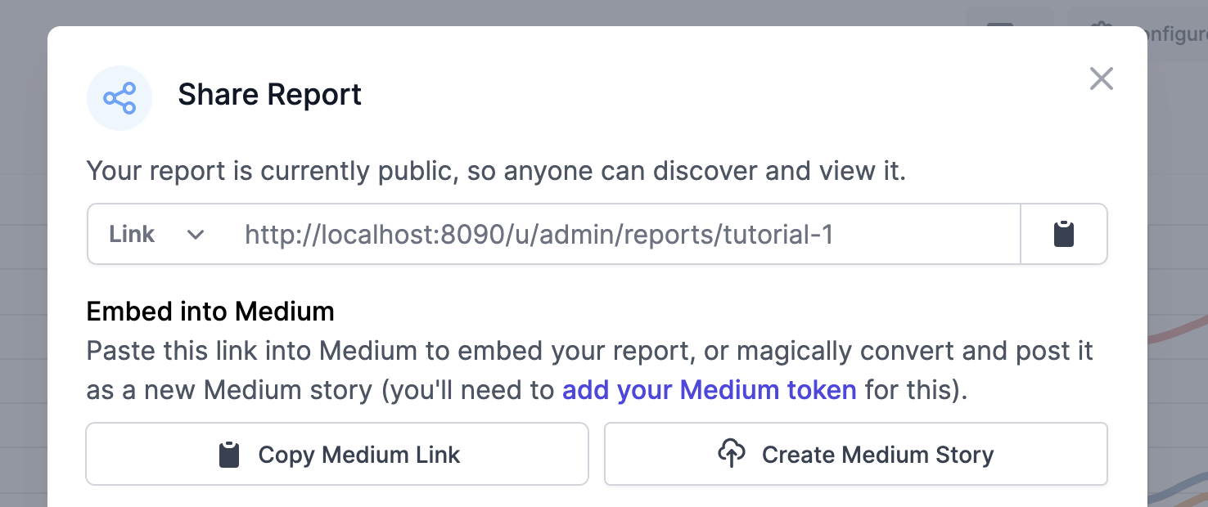The height and width of the screenshot is (507, 1208).
Task: Close the Share Report dialog
Action: point(1101,79)
